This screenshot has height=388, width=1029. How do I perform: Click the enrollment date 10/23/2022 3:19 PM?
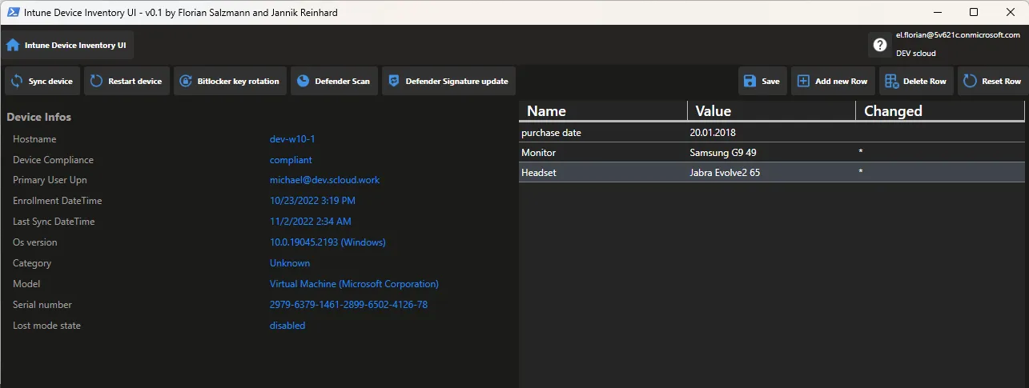pos(312,201)
